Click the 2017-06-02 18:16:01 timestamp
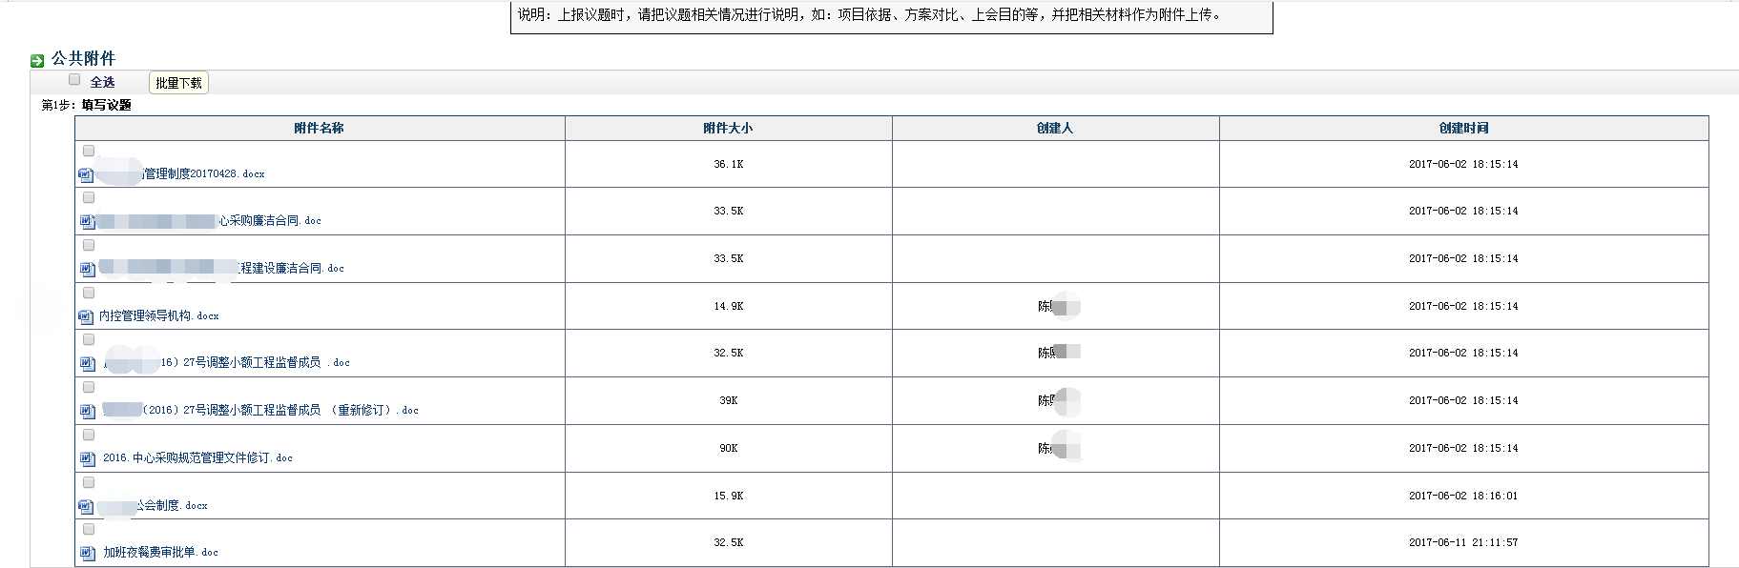This screenshot has width=1739, height=568. click(1463, 496)
